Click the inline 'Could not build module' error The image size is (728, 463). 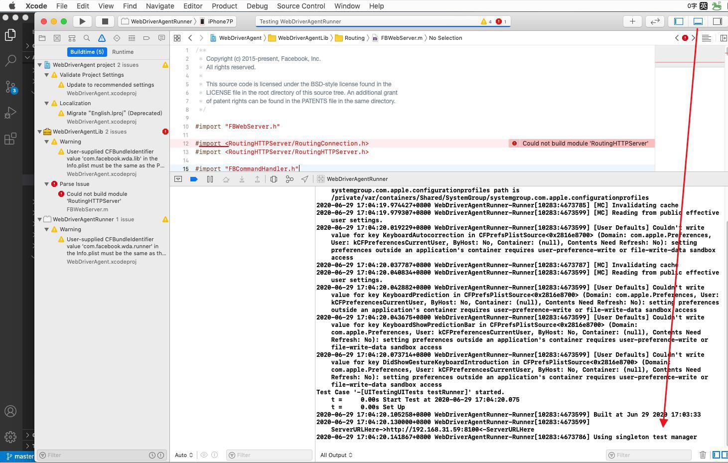[582, 144]
